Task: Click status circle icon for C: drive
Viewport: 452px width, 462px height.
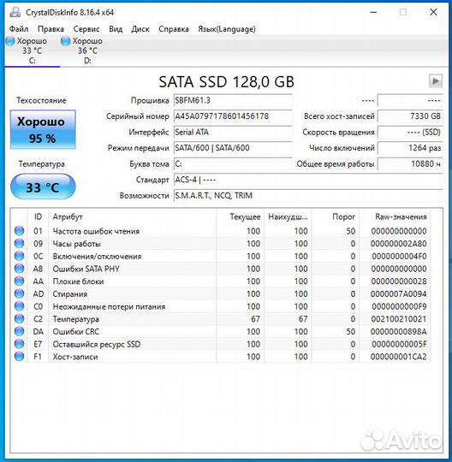Action: (x=10, y=41)
